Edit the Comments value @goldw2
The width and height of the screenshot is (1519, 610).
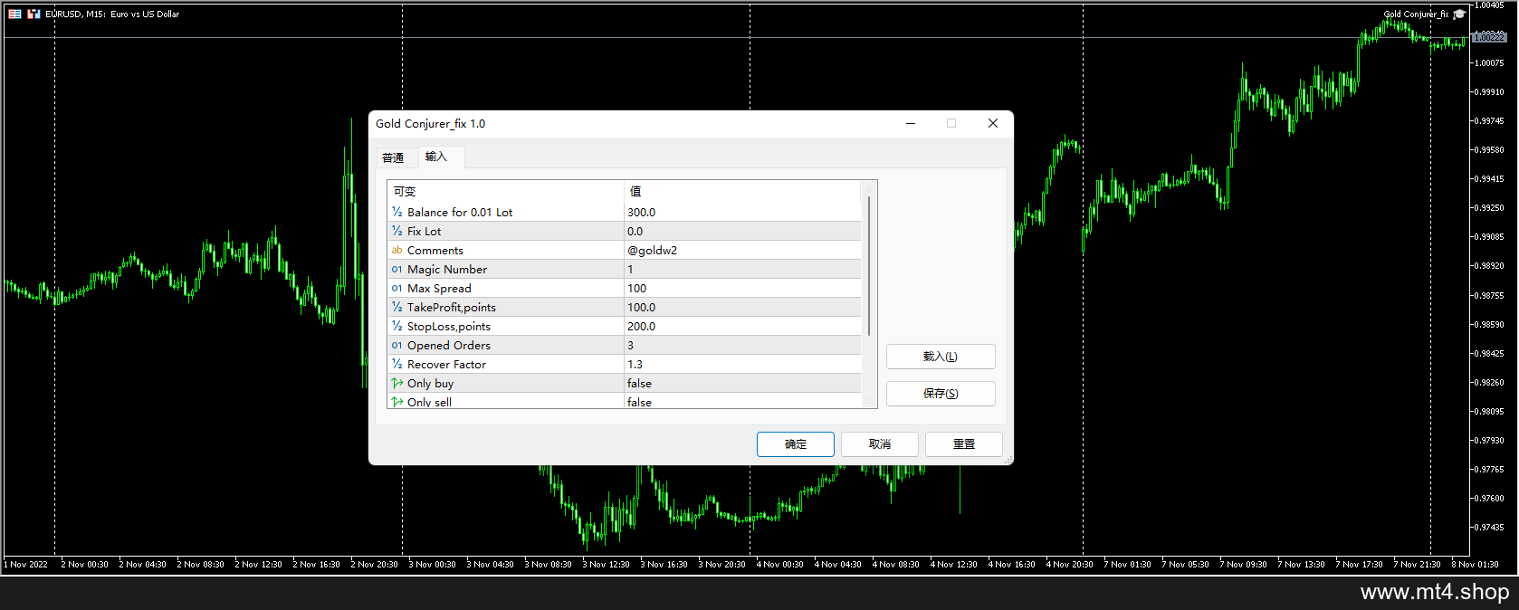pyautogui.click(x=742, y=250)
